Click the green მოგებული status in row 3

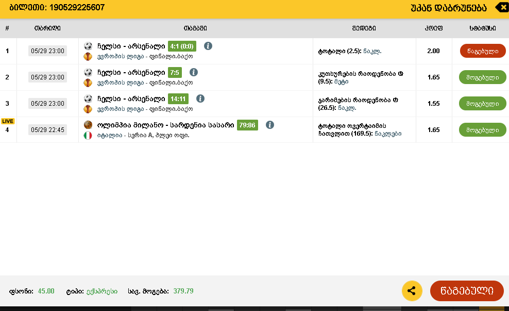point(482,104)
